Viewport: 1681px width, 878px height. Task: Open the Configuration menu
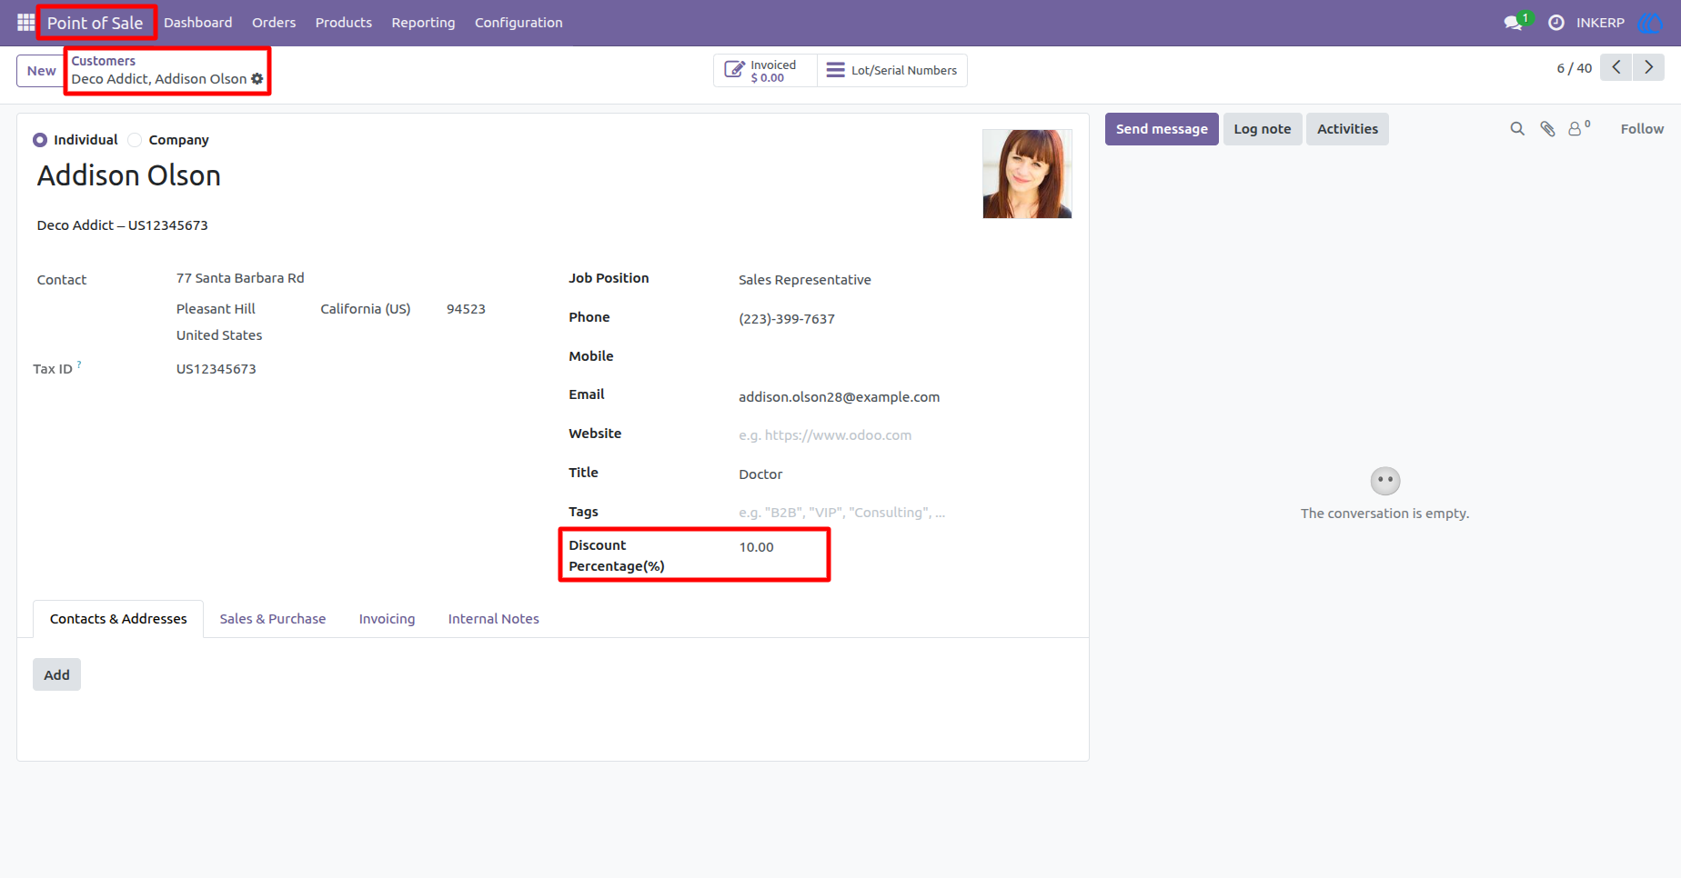(518, 23)
